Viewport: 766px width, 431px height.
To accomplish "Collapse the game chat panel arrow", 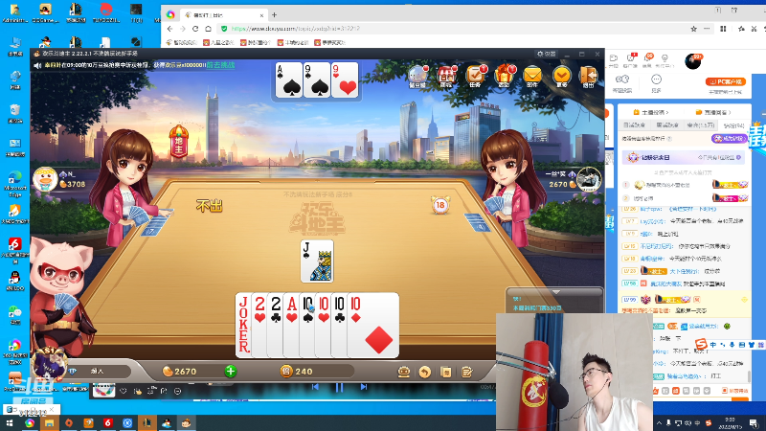I will click(x=556, y=292).
